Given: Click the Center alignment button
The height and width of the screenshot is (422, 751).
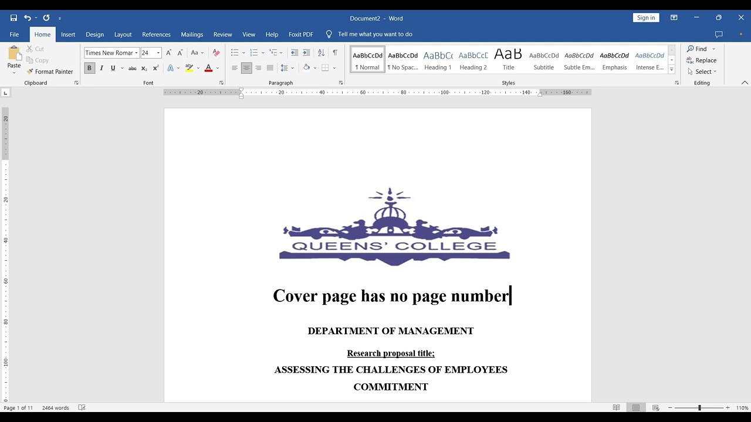Looking at the screenshot, I should point(246,68).
